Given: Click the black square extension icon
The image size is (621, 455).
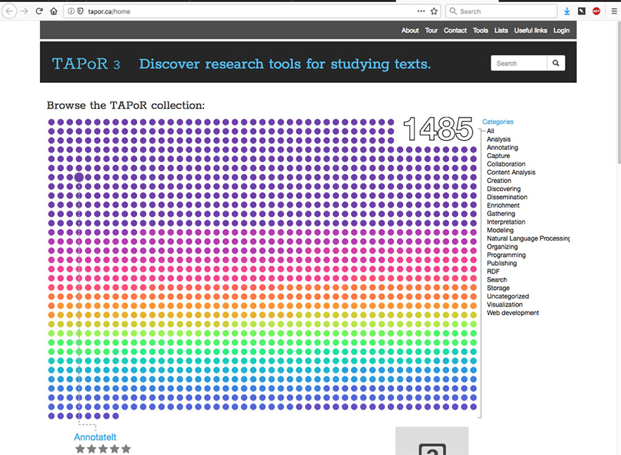Looking at the screenshot, I should click(582, 11).
